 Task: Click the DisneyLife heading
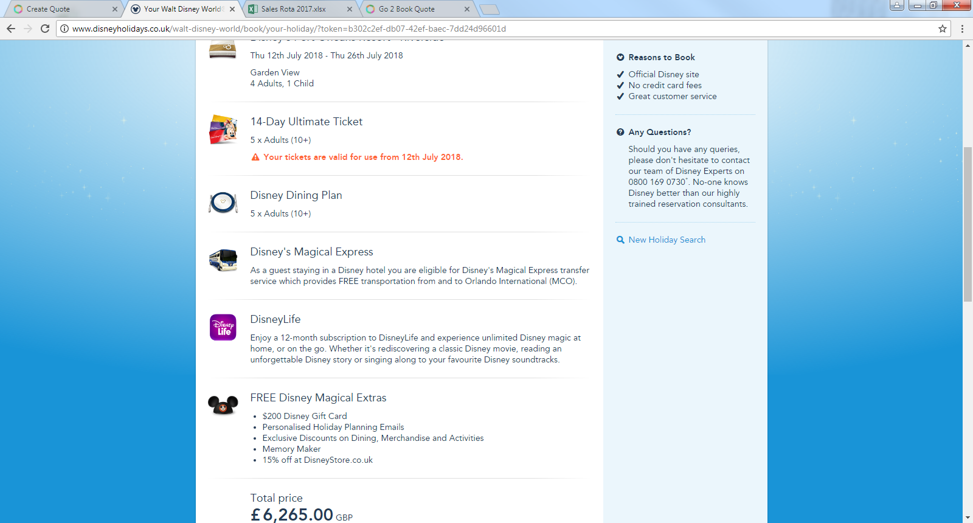coord(275,319)
